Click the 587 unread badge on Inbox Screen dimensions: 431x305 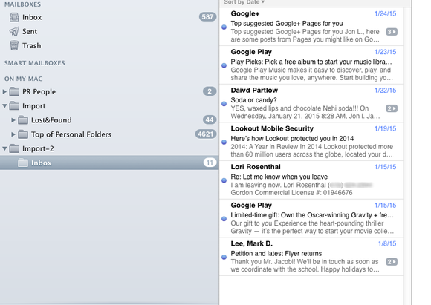coord(207,17)
